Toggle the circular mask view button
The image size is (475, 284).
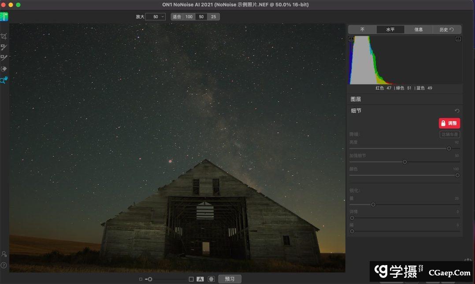(211, 279)
